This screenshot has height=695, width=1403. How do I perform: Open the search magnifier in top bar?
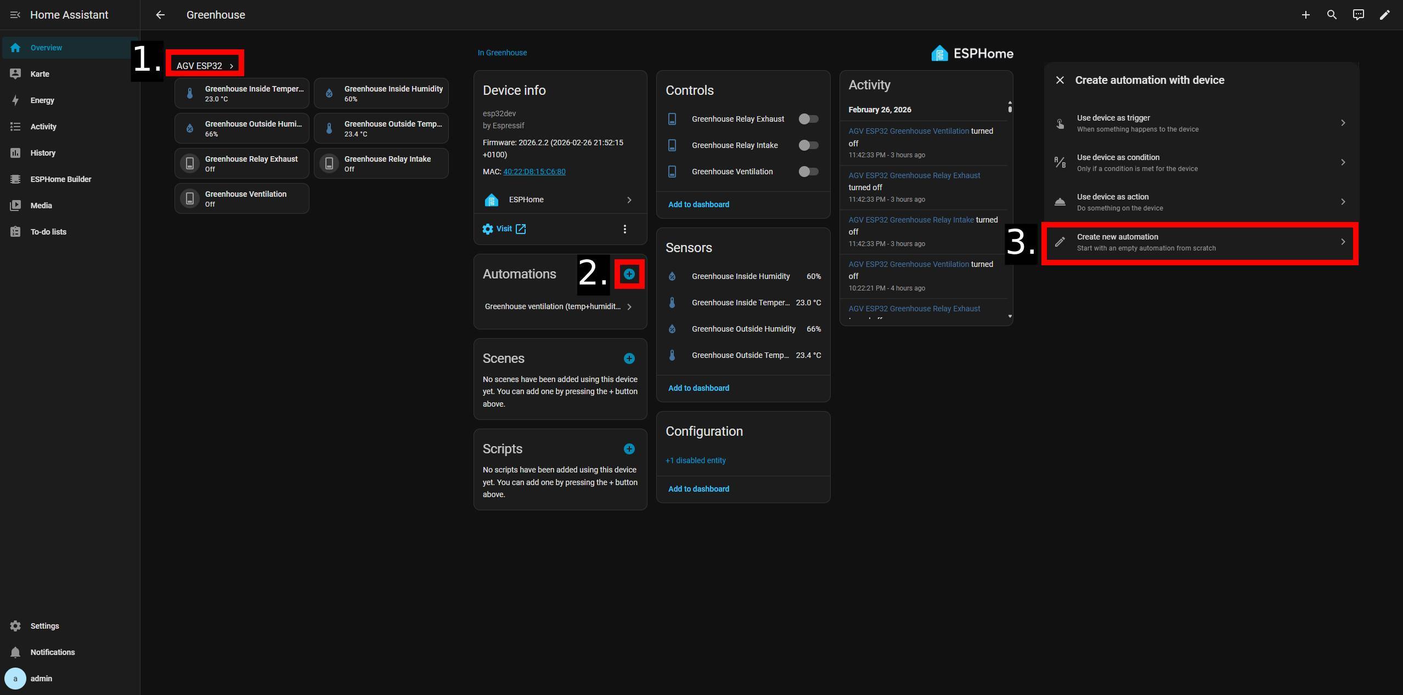[x=1332, y=15]
